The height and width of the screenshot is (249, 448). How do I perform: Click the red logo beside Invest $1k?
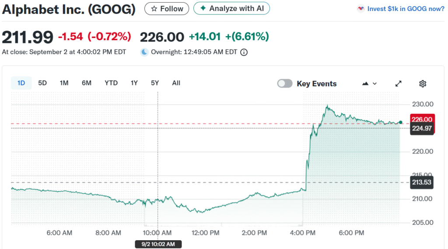pos(361,9)
